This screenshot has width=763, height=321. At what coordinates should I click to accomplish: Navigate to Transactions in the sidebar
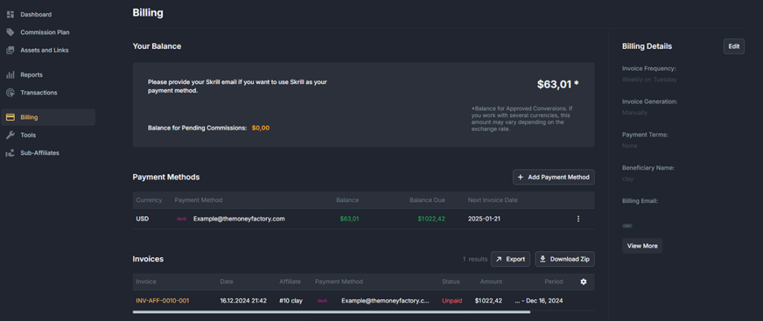coord(39,92)
